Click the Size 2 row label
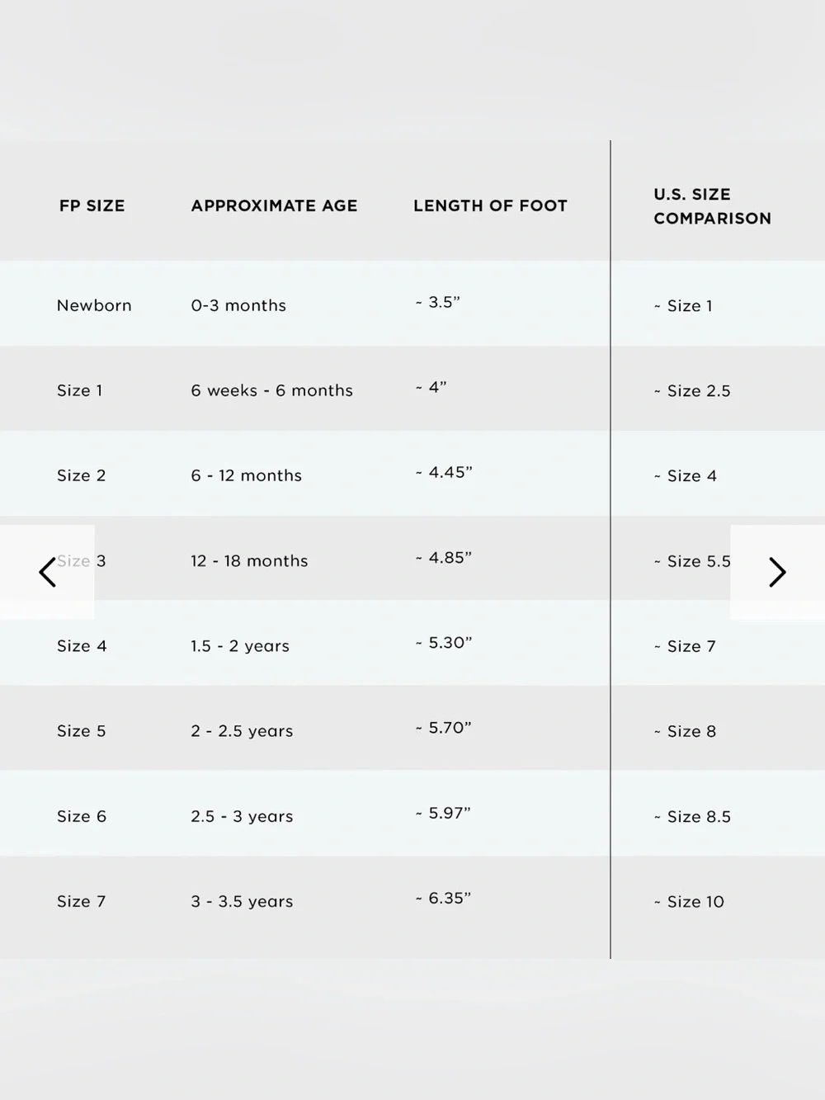The image size is (825, 1100). click(x=81, y=475)
